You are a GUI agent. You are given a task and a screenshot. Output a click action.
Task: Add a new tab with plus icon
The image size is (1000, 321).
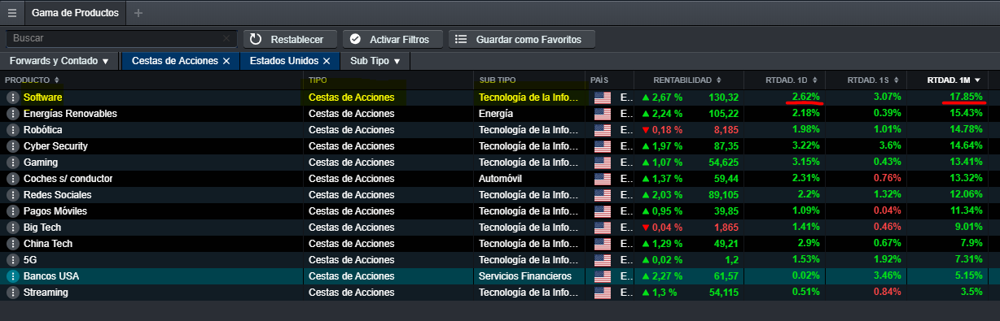(138, 13)
